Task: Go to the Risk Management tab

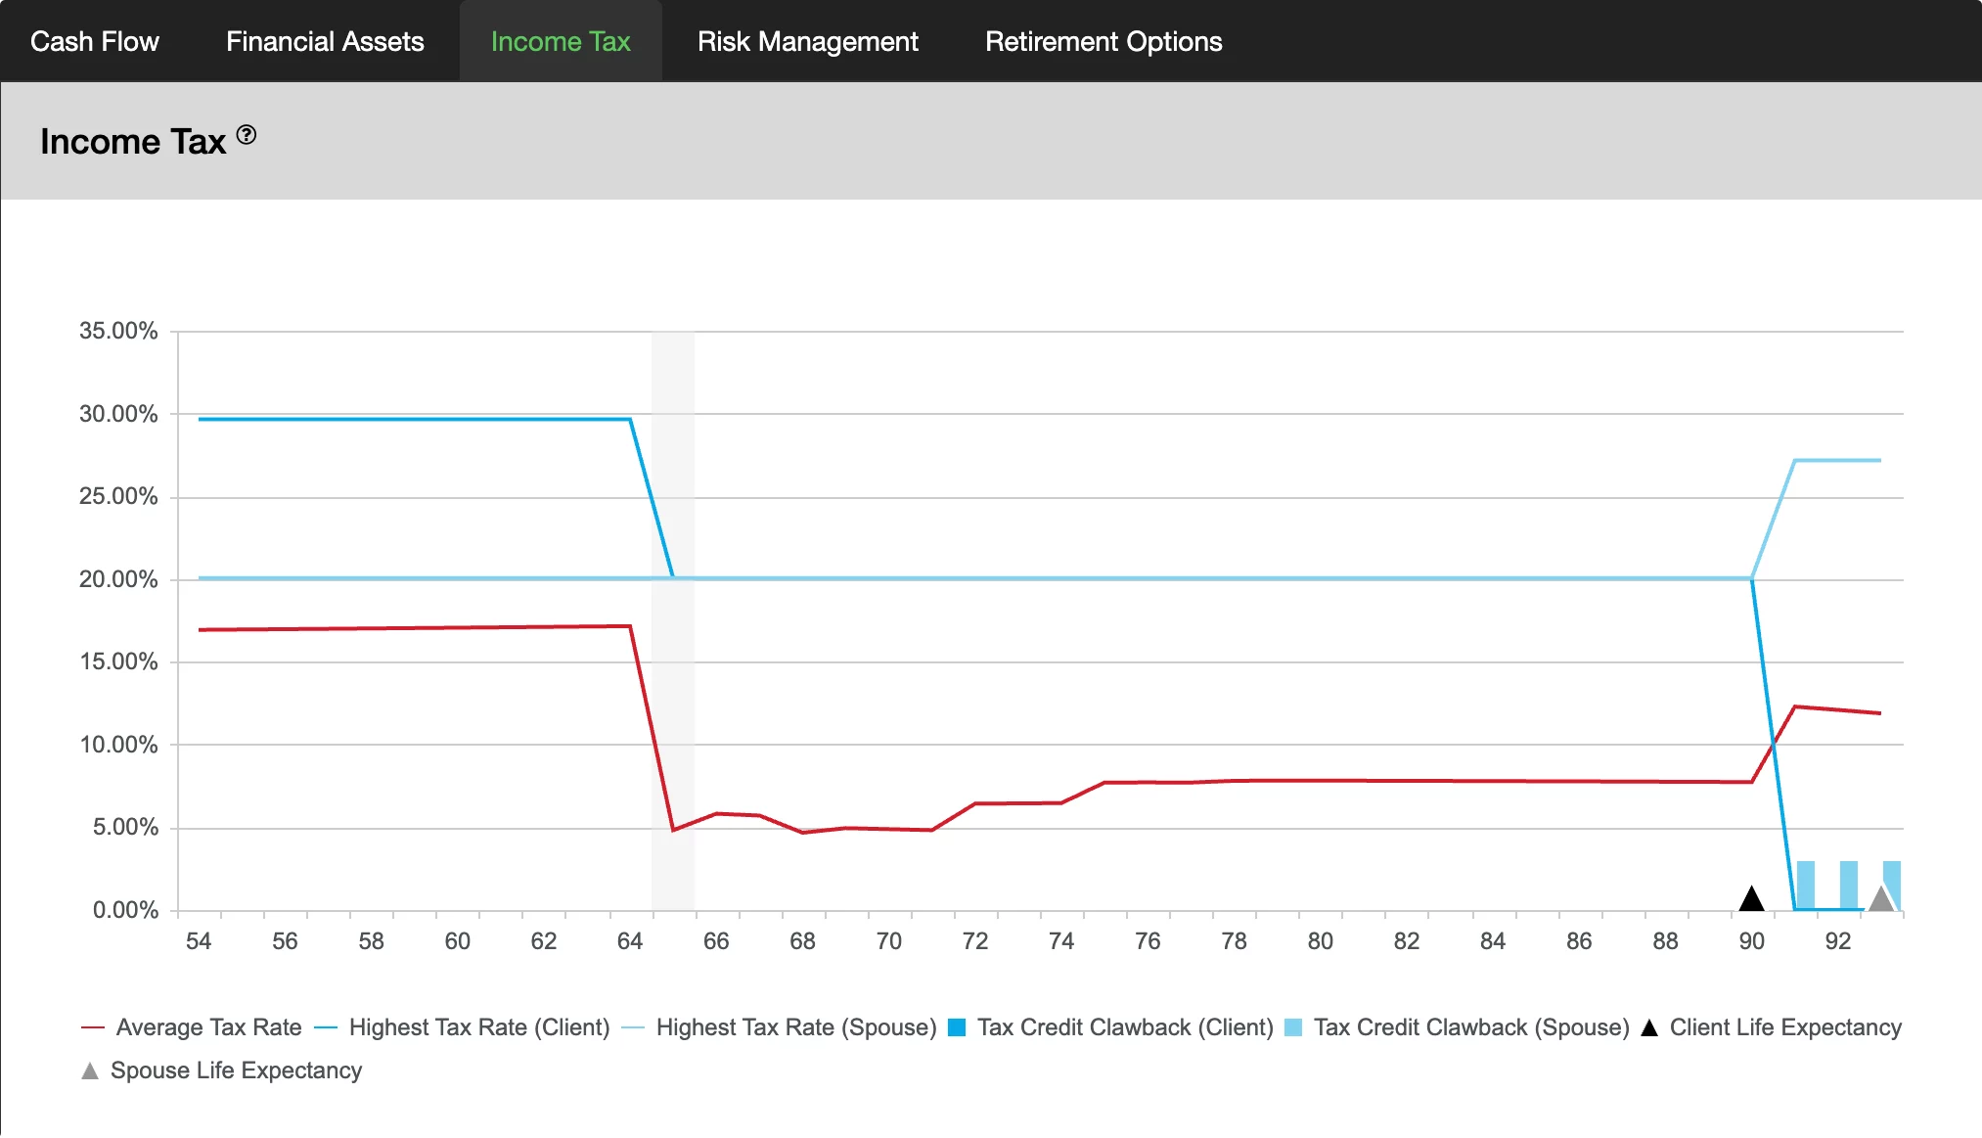Action: click(x=807, y=41)
